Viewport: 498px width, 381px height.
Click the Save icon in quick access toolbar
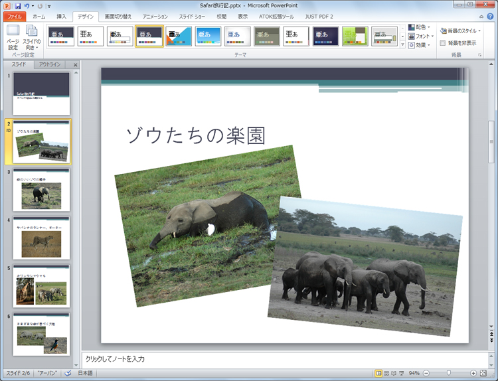tap(18, 6)
